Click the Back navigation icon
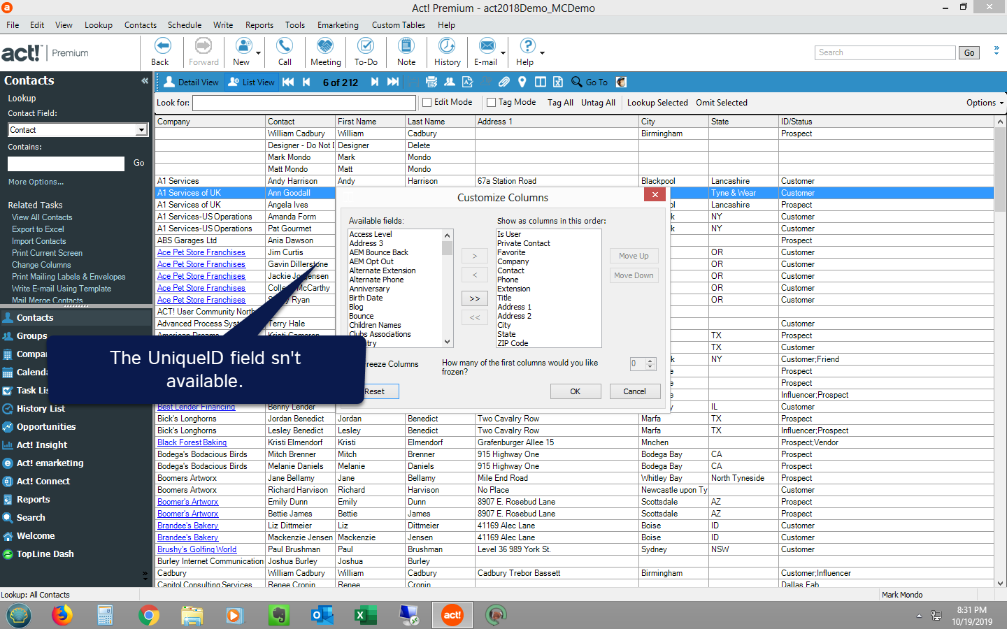The width and height of the screenshot is (1007, 629). coord(162,46)
